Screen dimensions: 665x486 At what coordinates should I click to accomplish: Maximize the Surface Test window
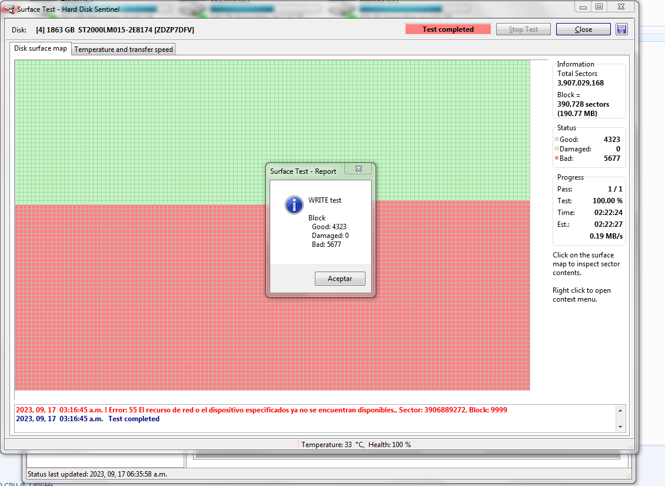(x=598, y=6)
